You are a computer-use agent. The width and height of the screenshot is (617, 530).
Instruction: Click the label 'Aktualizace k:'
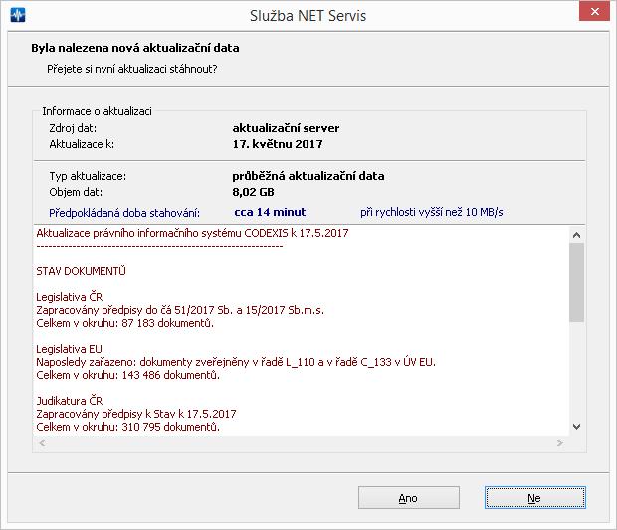[x=82, y=144]
